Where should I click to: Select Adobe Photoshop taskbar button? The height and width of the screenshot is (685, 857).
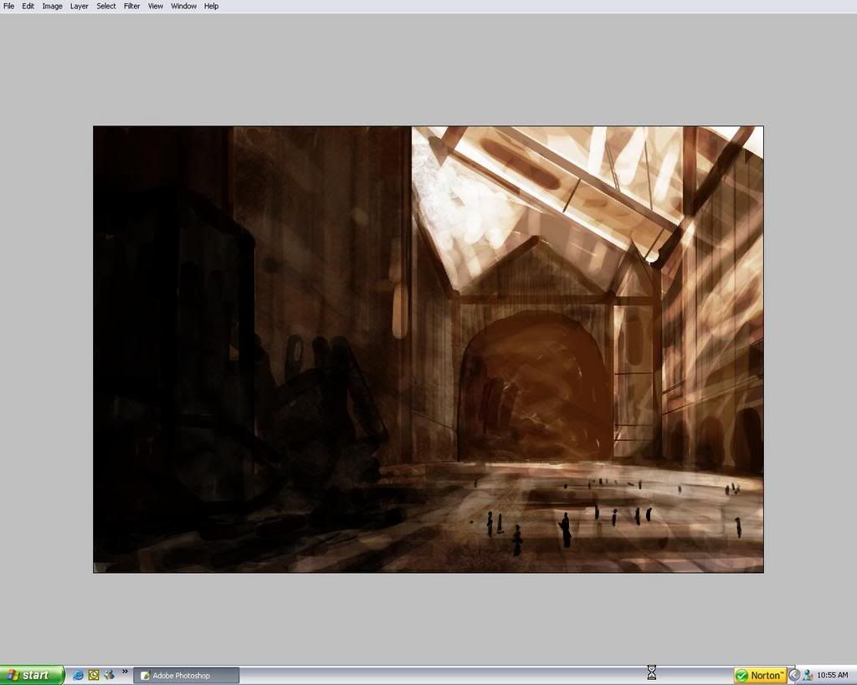click(x=186, y=675)
